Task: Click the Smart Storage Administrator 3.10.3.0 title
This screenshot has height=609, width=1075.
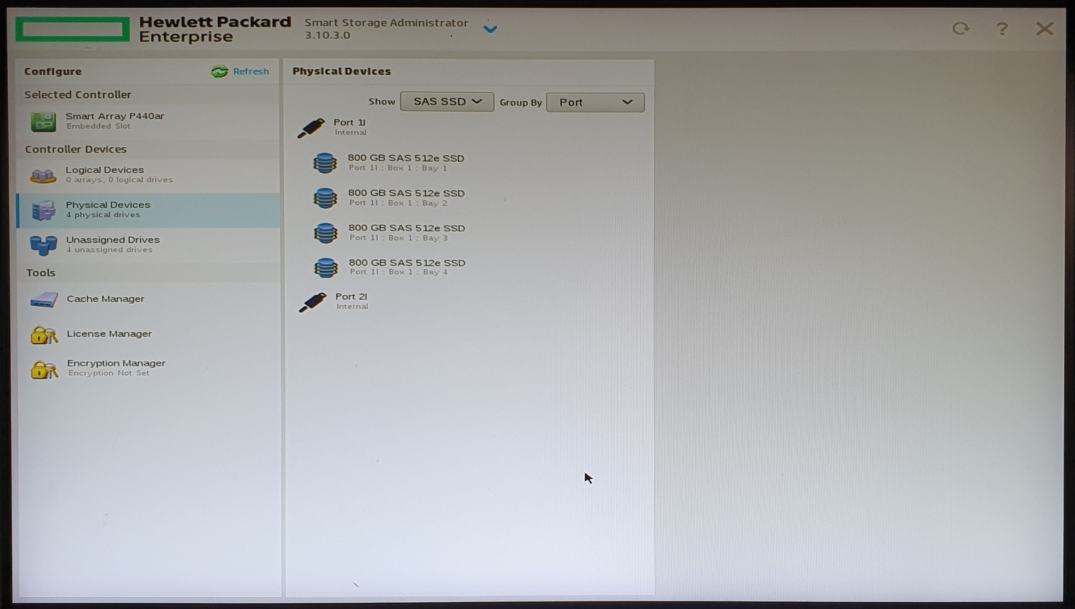Action: tap(386, 29)
